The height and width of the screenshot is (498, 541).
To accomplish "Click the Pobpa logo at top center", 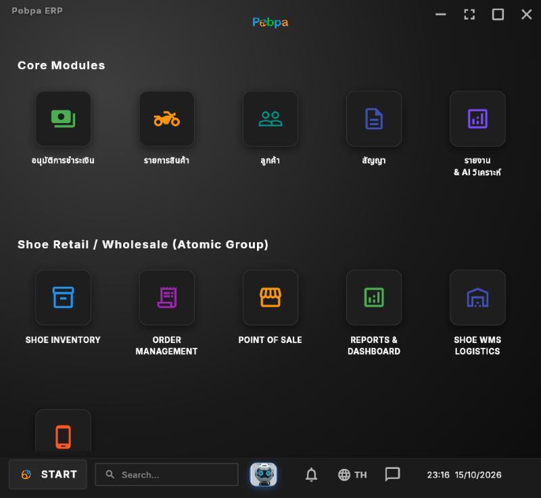I will pyautogui.click(x=270, y=22).
